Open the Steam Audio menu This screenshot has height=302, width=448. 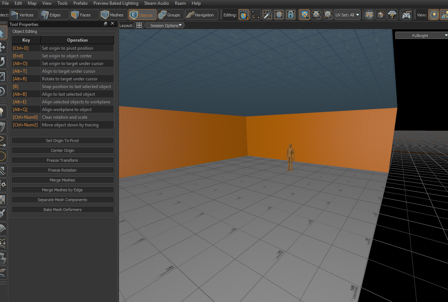click(x=156, y=3)
